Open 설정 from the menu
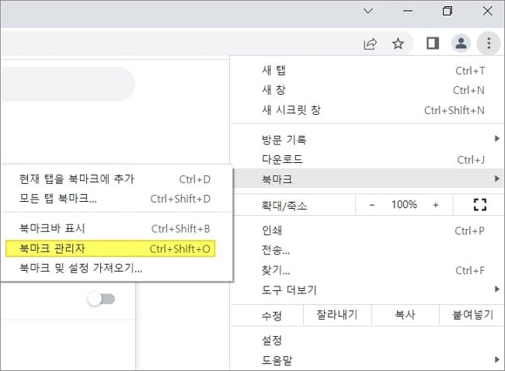This screenshot has width=505, height=371. 367,340
